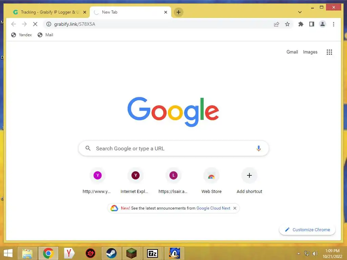Screen dimensions: 347x260
Task: Start voice search with microphone
Action: (x=259, y=148)
